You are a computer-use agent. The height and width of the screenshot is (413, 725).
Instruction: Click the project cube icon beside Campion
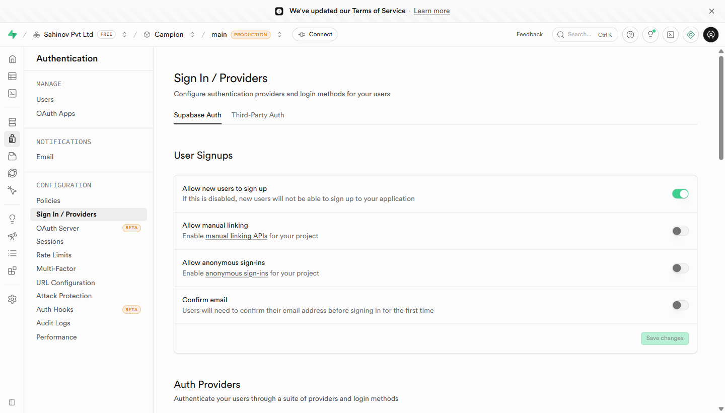(147, 35)
